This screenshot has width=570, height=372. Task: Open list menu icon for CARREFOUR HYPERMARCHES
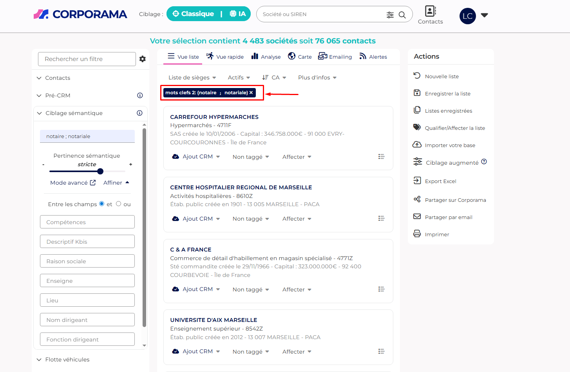click(x=381, y=156)
